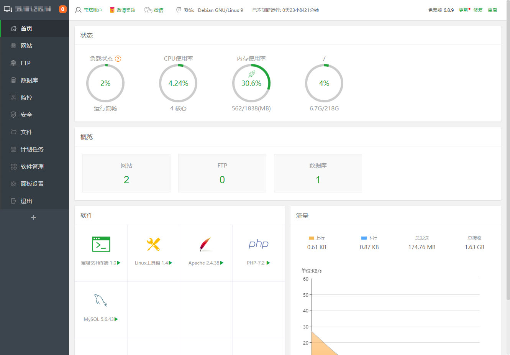Click the memory release rocket icon

[251, 74]
